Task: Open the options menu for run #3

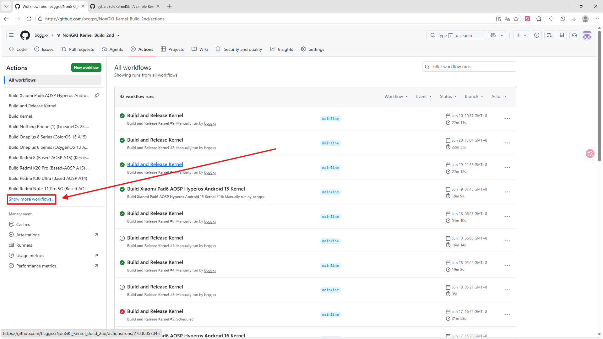Action: click(x=507, y=290)
